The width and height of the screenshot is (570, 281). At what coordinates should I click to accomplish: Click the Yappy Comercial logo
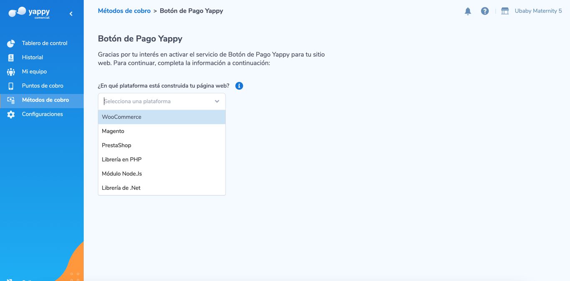coord(29,13)
